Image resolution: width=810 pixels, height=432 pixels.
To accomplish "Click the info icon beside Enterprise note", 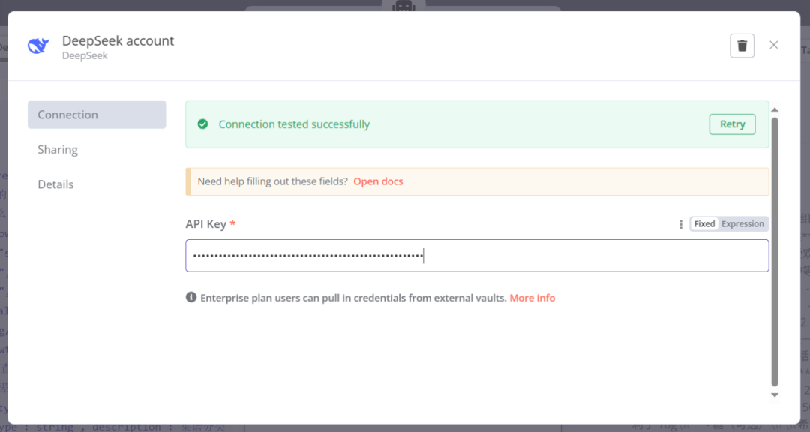I will pos(191,297).
